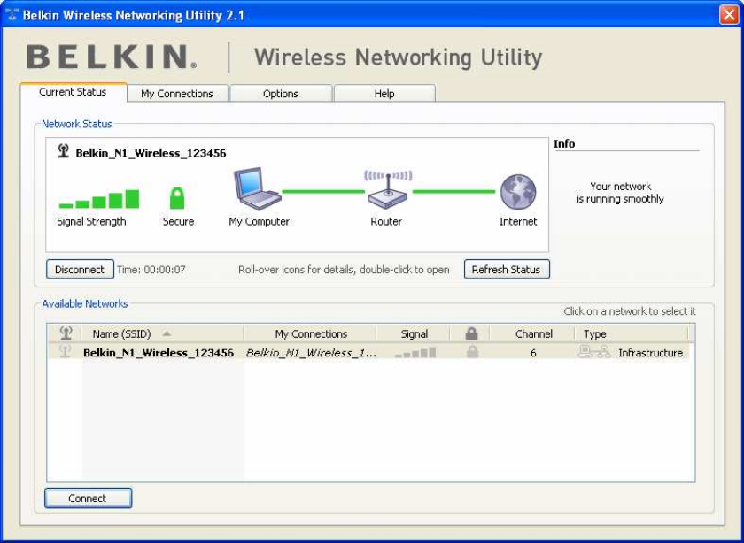Click the Time: 00:00:07 label
This screenshot has height=543, width=744.
151,270
